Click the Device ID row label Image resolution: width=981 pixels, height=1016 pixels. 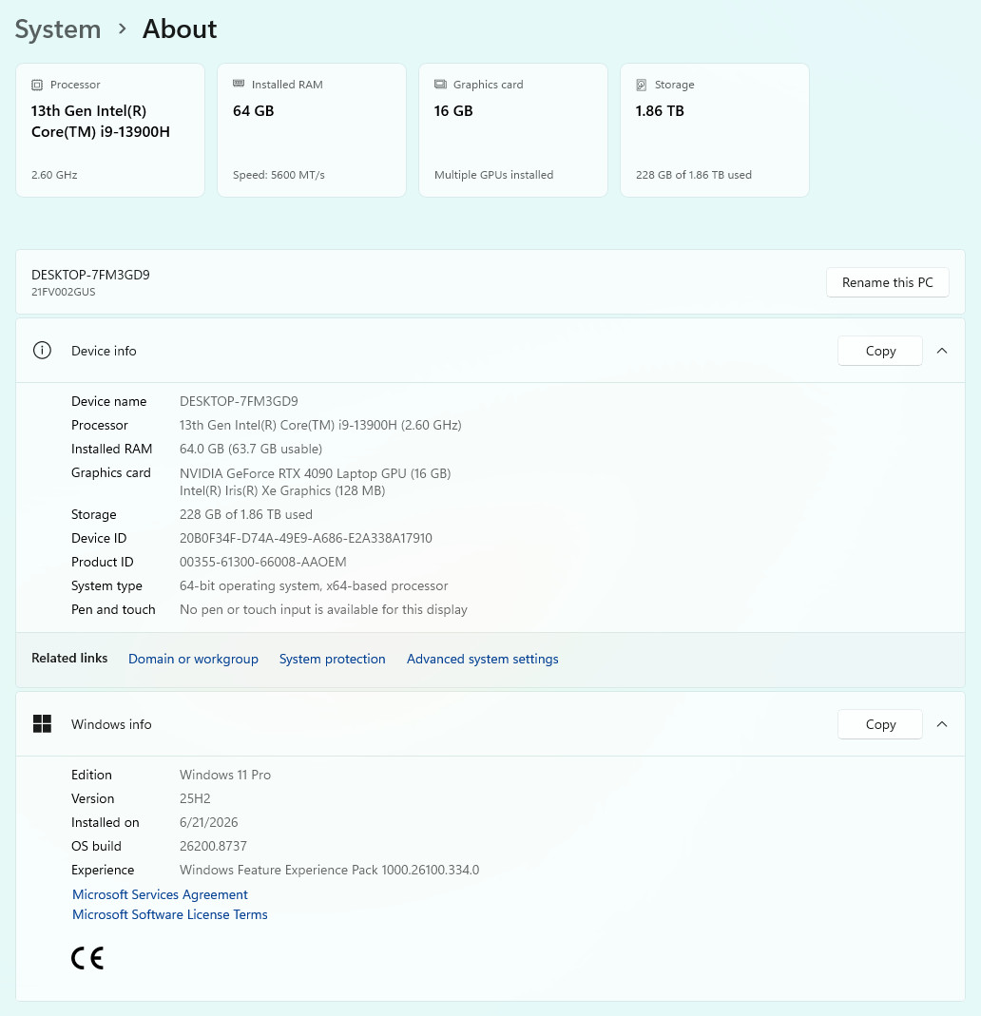[x=99, y=538]
